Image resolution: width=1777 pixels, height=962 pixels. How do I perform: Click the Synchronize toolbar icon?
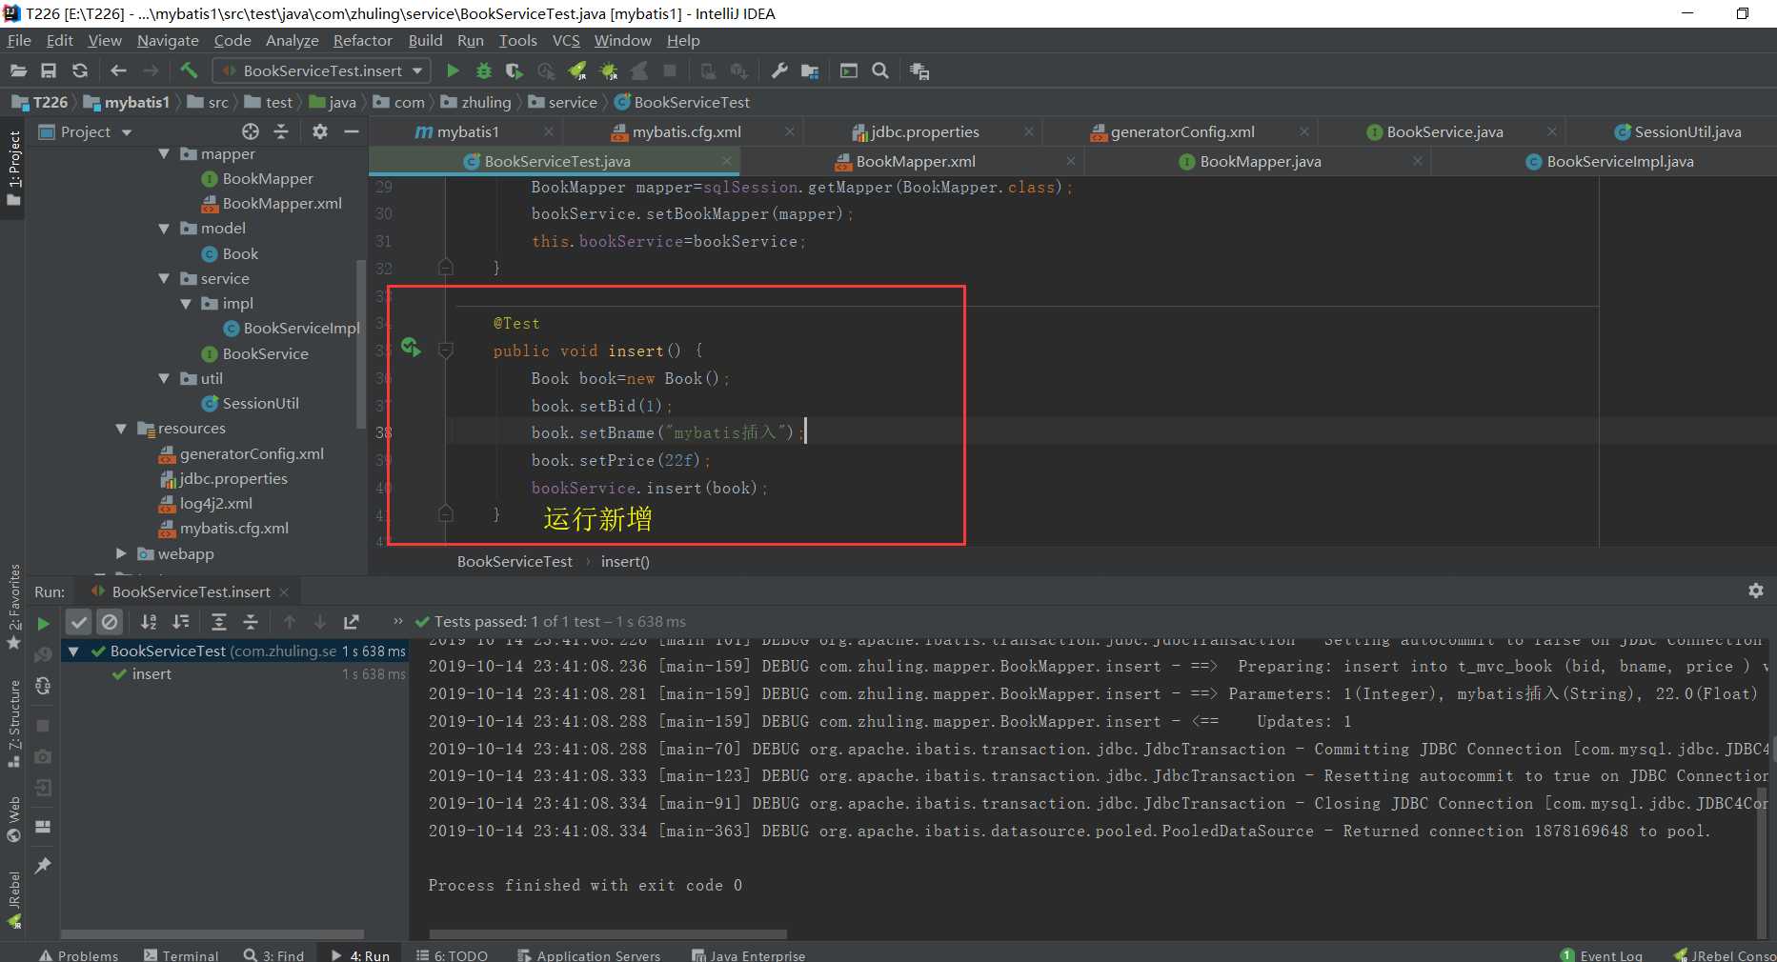(x=80, y=70)
